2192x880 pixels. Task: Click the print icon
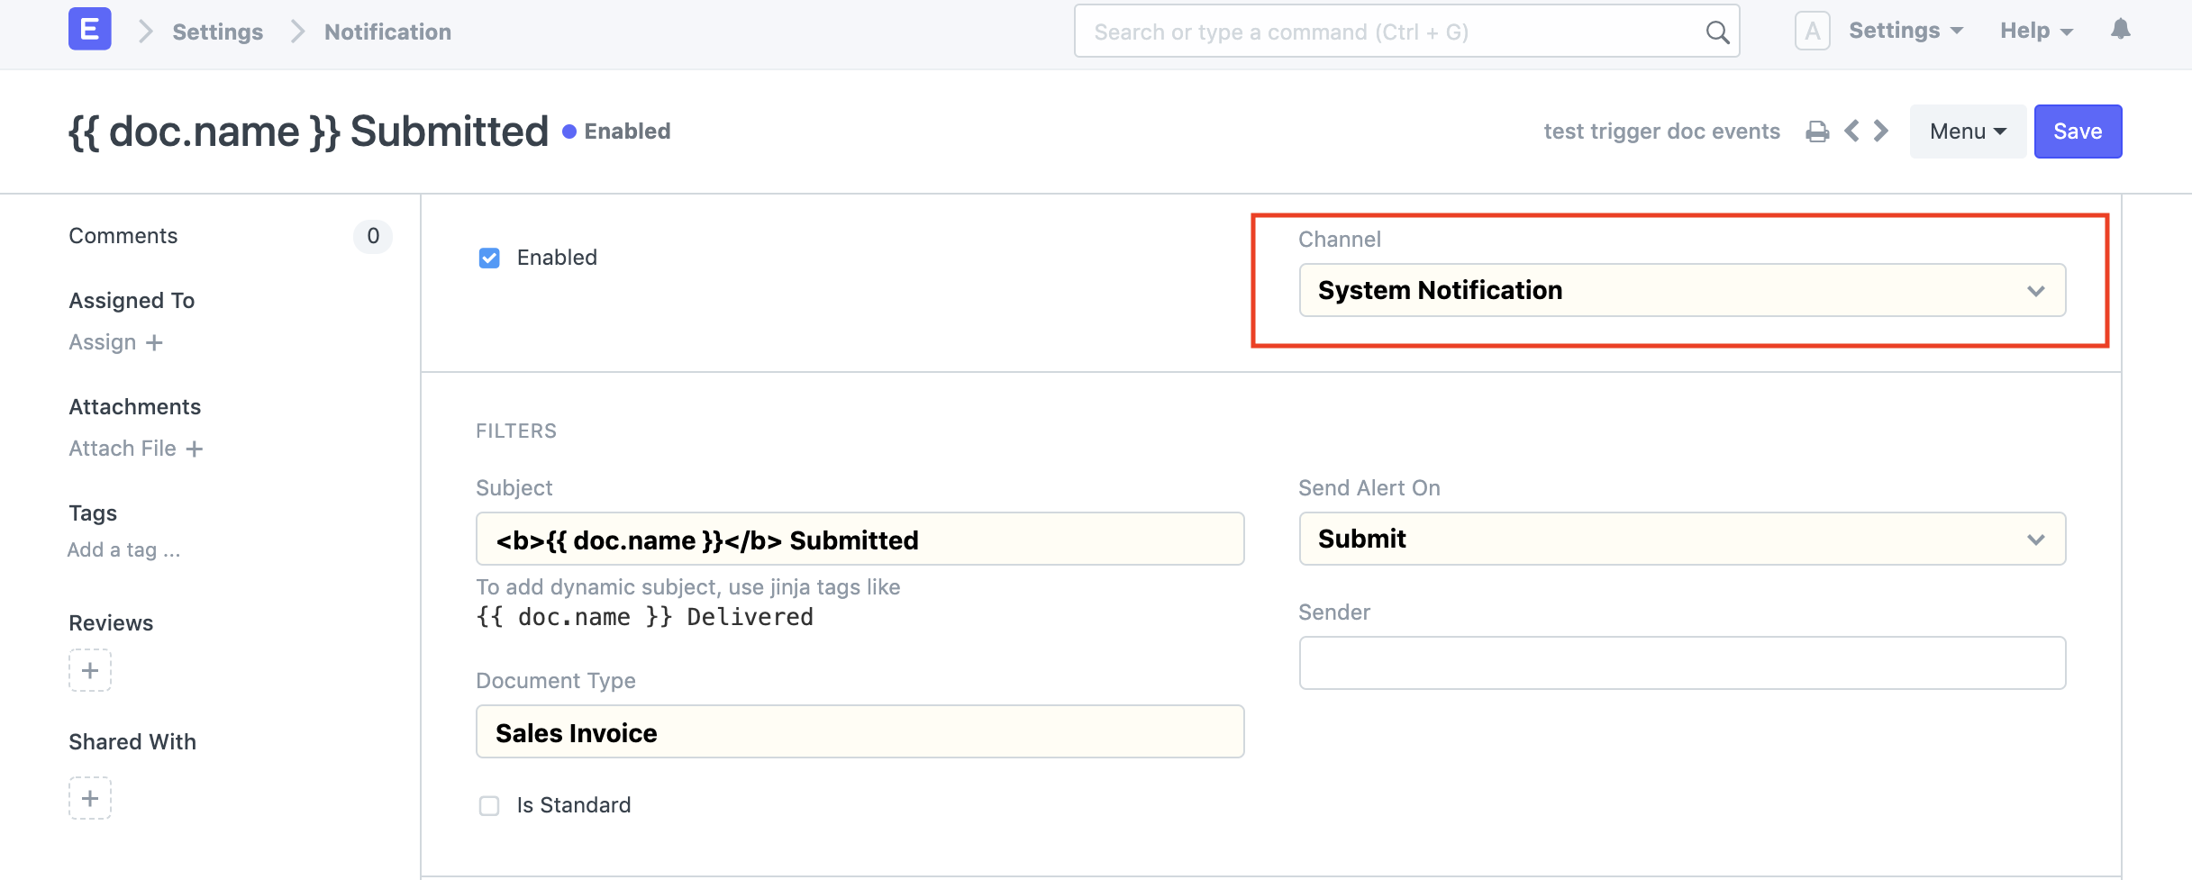(x=1818, y=131)
